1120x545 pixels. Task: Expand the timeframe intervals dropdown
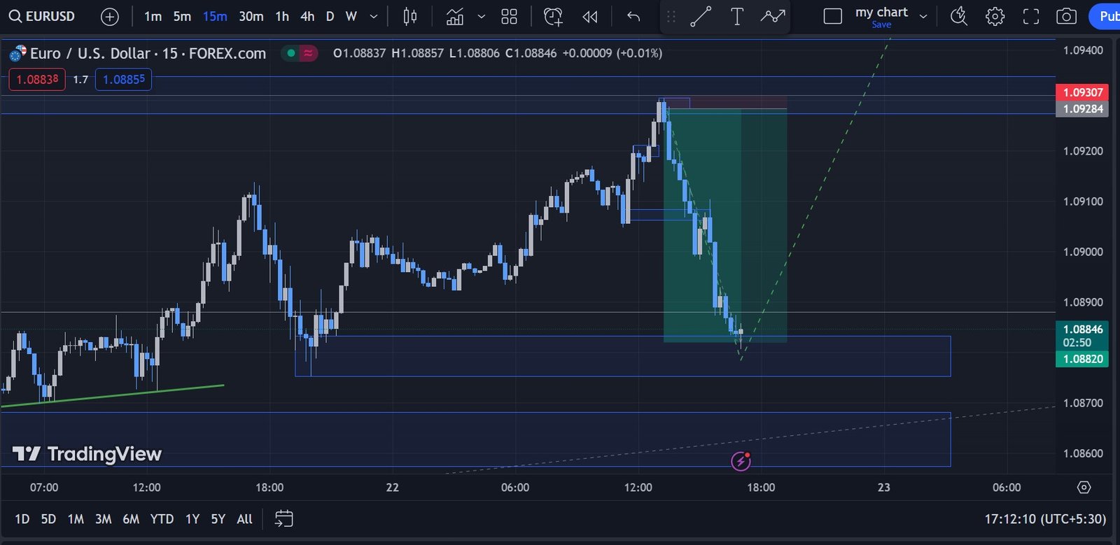pos(374,16)
